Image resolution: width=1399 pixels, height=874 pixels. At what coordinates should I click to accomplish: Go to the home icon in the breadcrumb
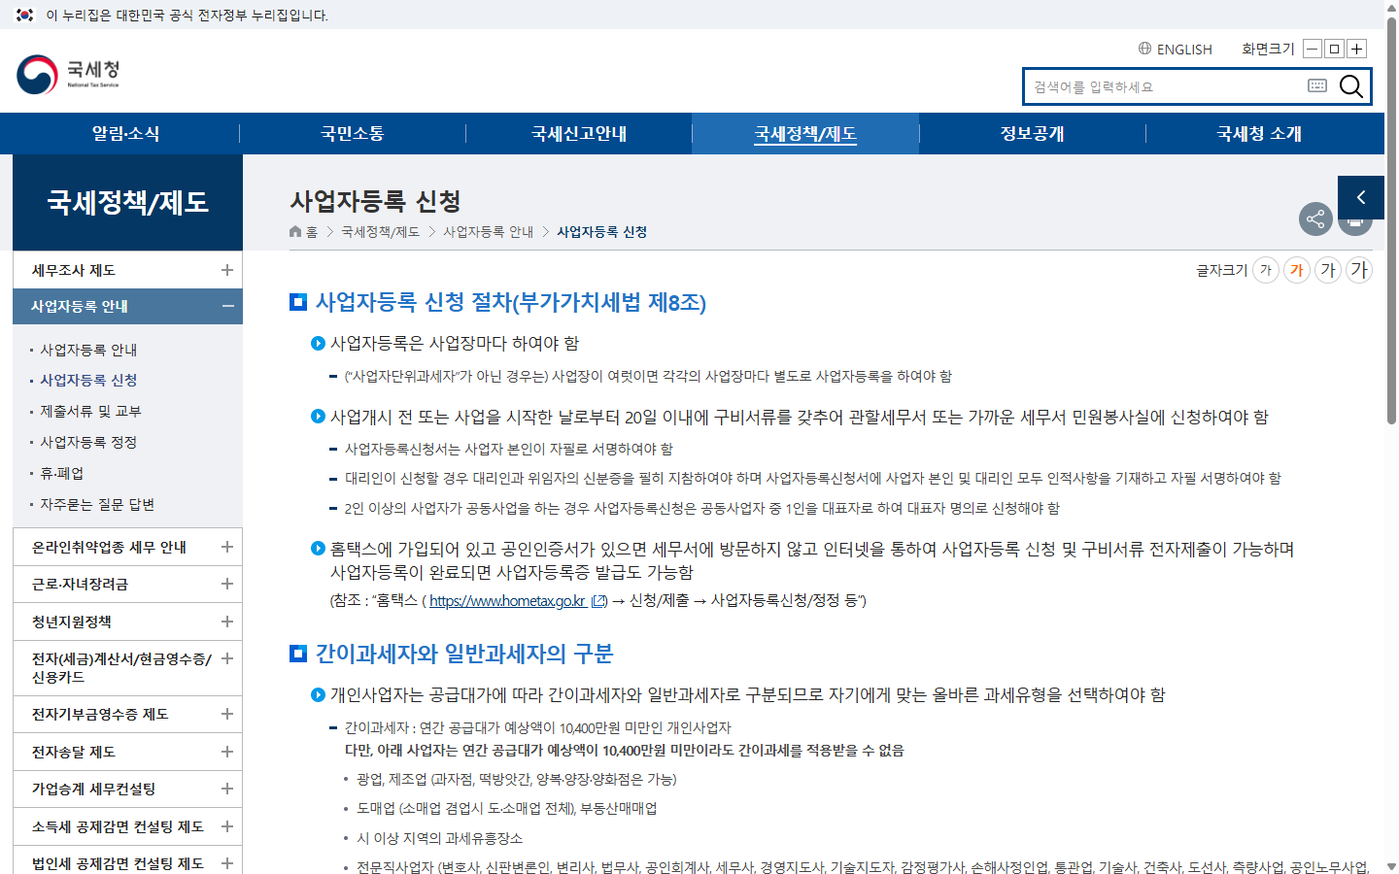[x=295, y=231]
